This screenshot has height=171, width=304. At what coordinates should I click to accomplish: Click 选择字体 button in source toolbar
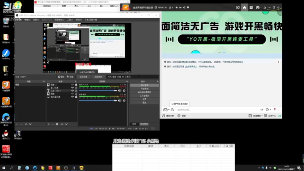point(83,77)
